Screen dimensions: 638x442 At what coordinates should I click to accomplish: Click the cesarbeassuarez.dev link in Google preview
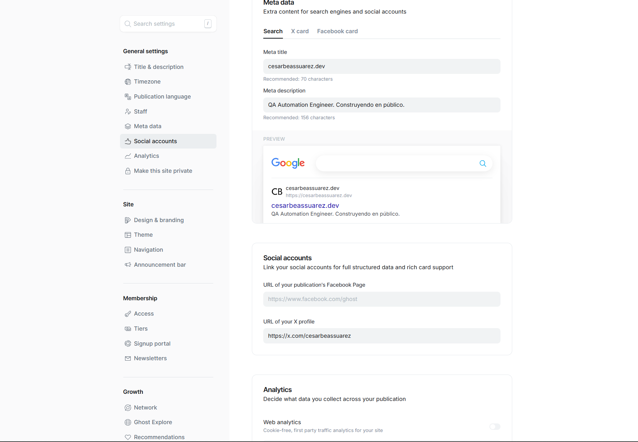pyautogui.click(x=305, y=205)
